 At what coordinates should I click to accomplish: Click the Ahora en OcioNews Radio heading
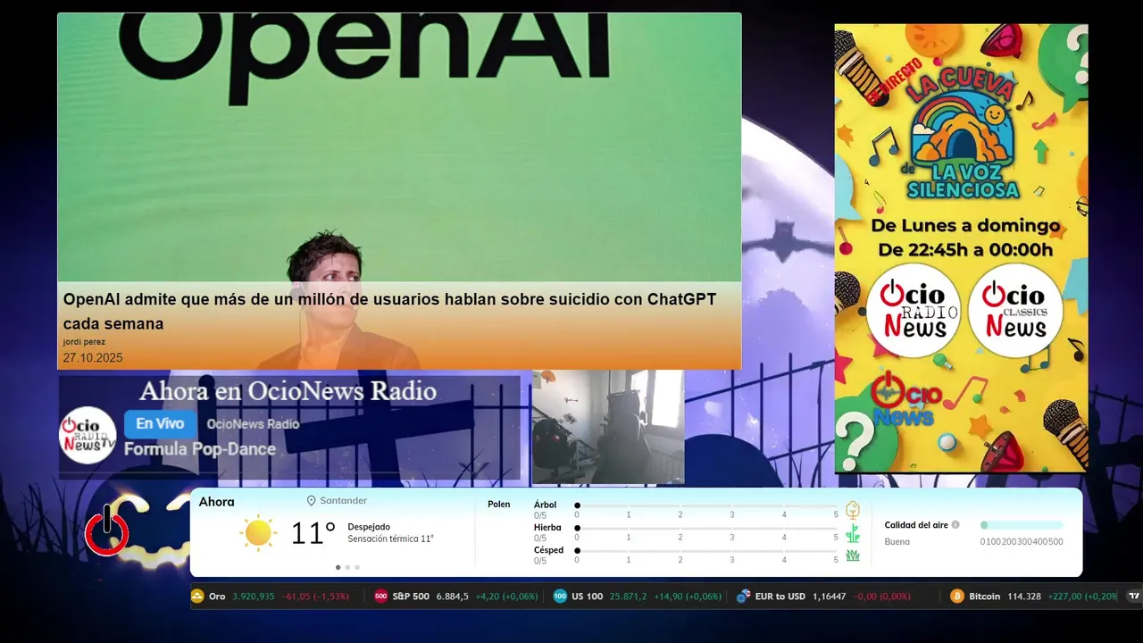[x=288, y=391]
